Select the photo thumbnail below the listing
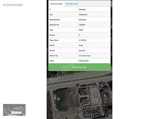 pyautogui.click(x=14, y=110)
